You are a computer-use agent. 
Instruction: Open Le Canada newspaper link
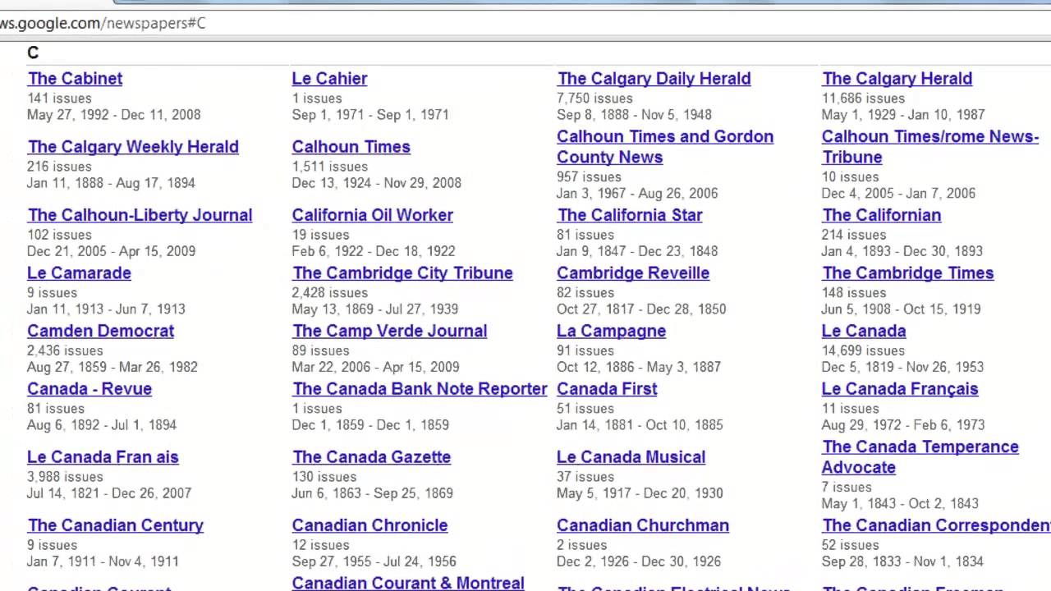point(864,331)
